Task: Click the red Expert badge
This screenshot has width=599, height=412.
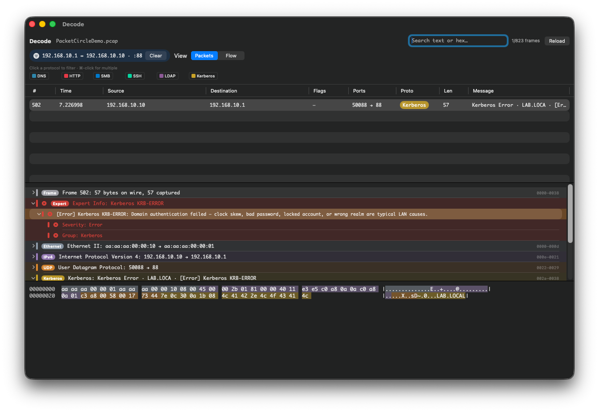Action: [x=60, y=203]
